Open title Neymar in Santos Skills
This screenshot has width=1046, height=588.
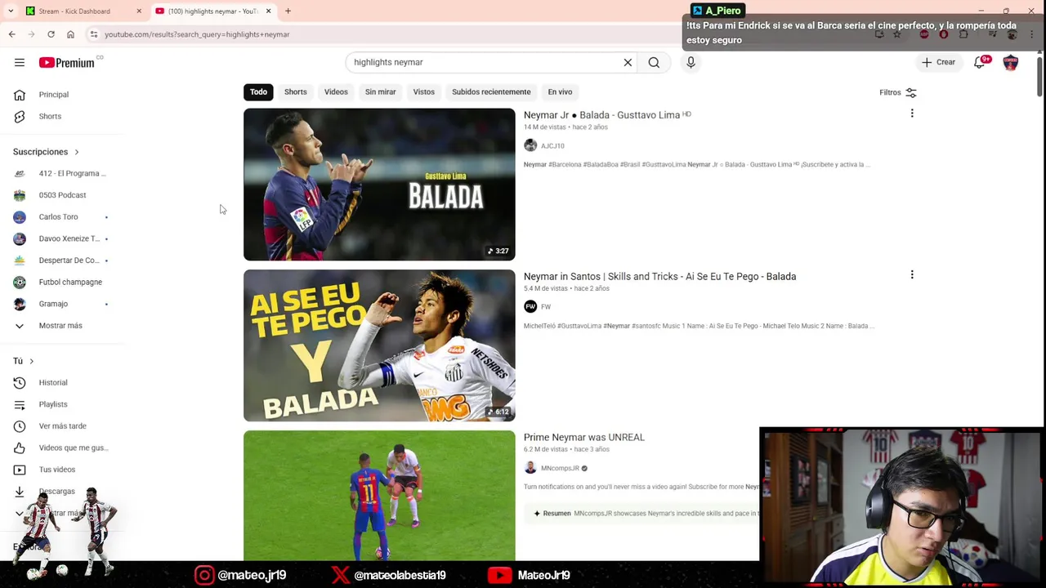click(659, 276)
